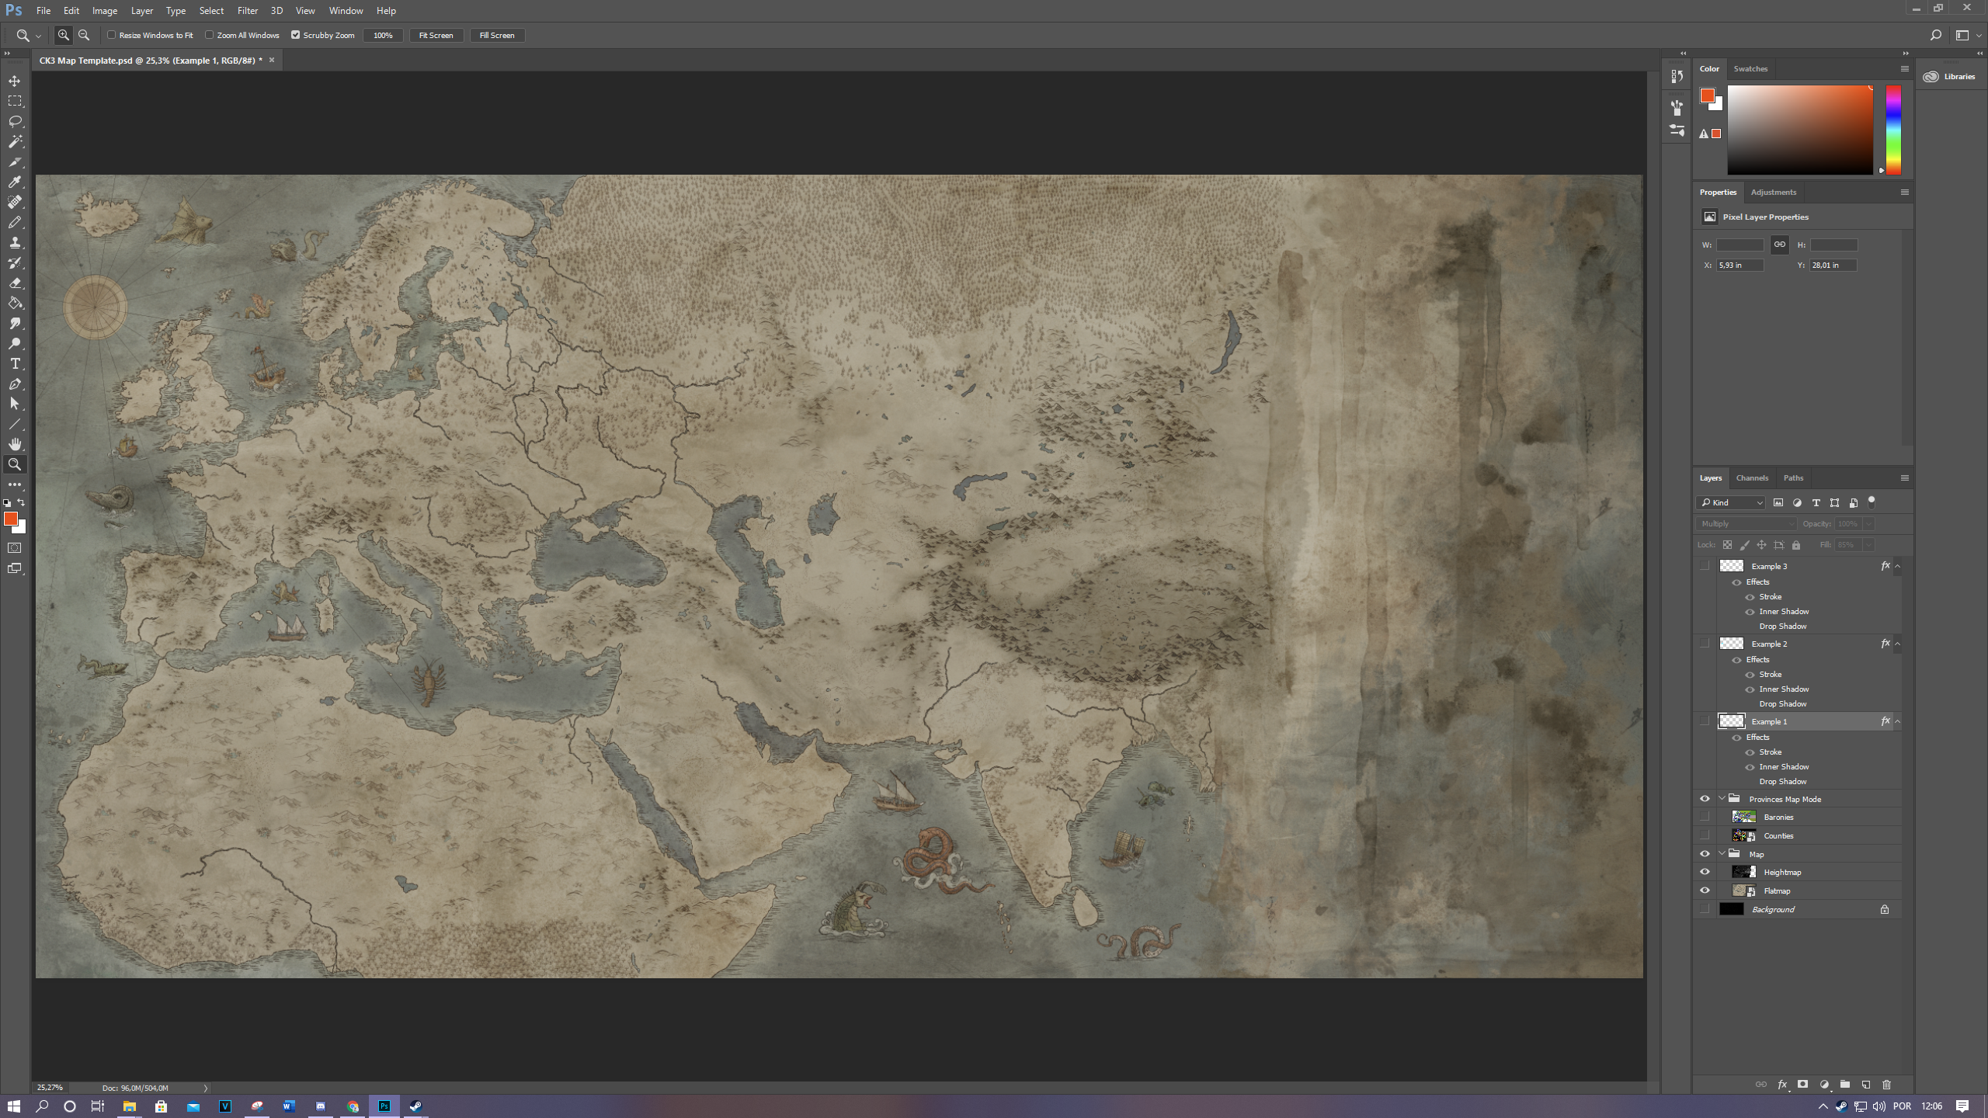Image resolution: width=1988 pixels, height=1118 pixels.
Task: Hide the Flatmap layer
Action: tap(1705, 891)
